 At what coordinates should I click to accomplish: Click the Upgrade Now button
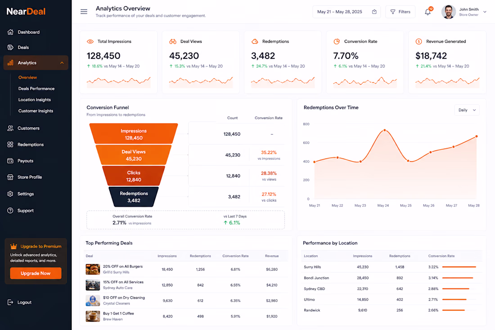coord(36,273)
